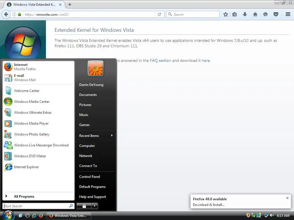Click the Windows Start orb
This screenshot has height=220, width=294.
click(8, 215)
